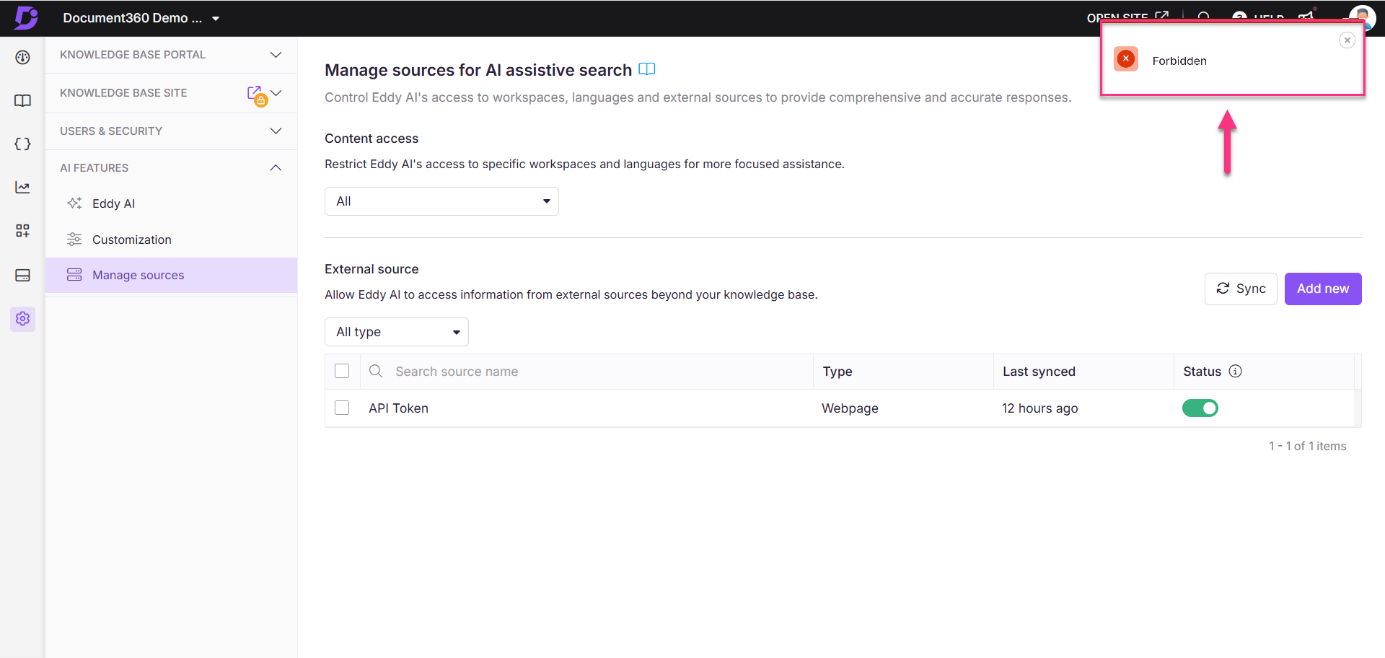Screen dimensions: 1385x658
Task: Click the External source heading
Action: (371, 268)
